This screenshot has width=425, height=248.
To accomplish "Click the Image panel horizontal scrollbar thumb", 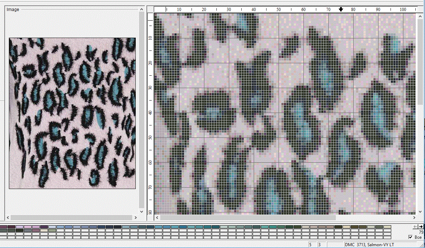I will click(x=71, y=217).
